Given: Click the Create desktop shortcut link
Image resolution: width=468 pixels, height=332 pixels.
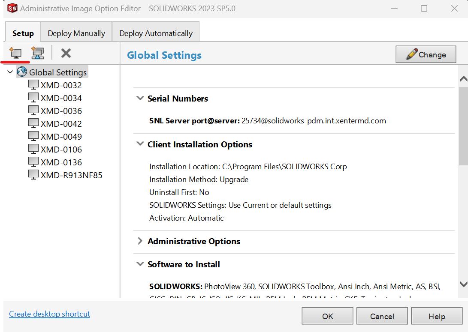Looking at the screenshot, I should coord(50,314).
